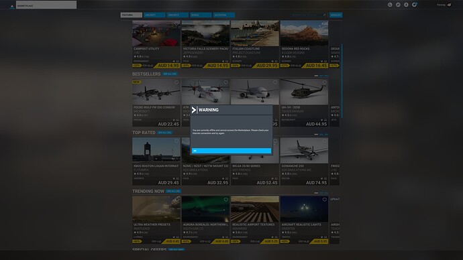Click the NEW badge on Focke-Wulf card
This screenshot has width=463, height=260.
coord(136,82)
